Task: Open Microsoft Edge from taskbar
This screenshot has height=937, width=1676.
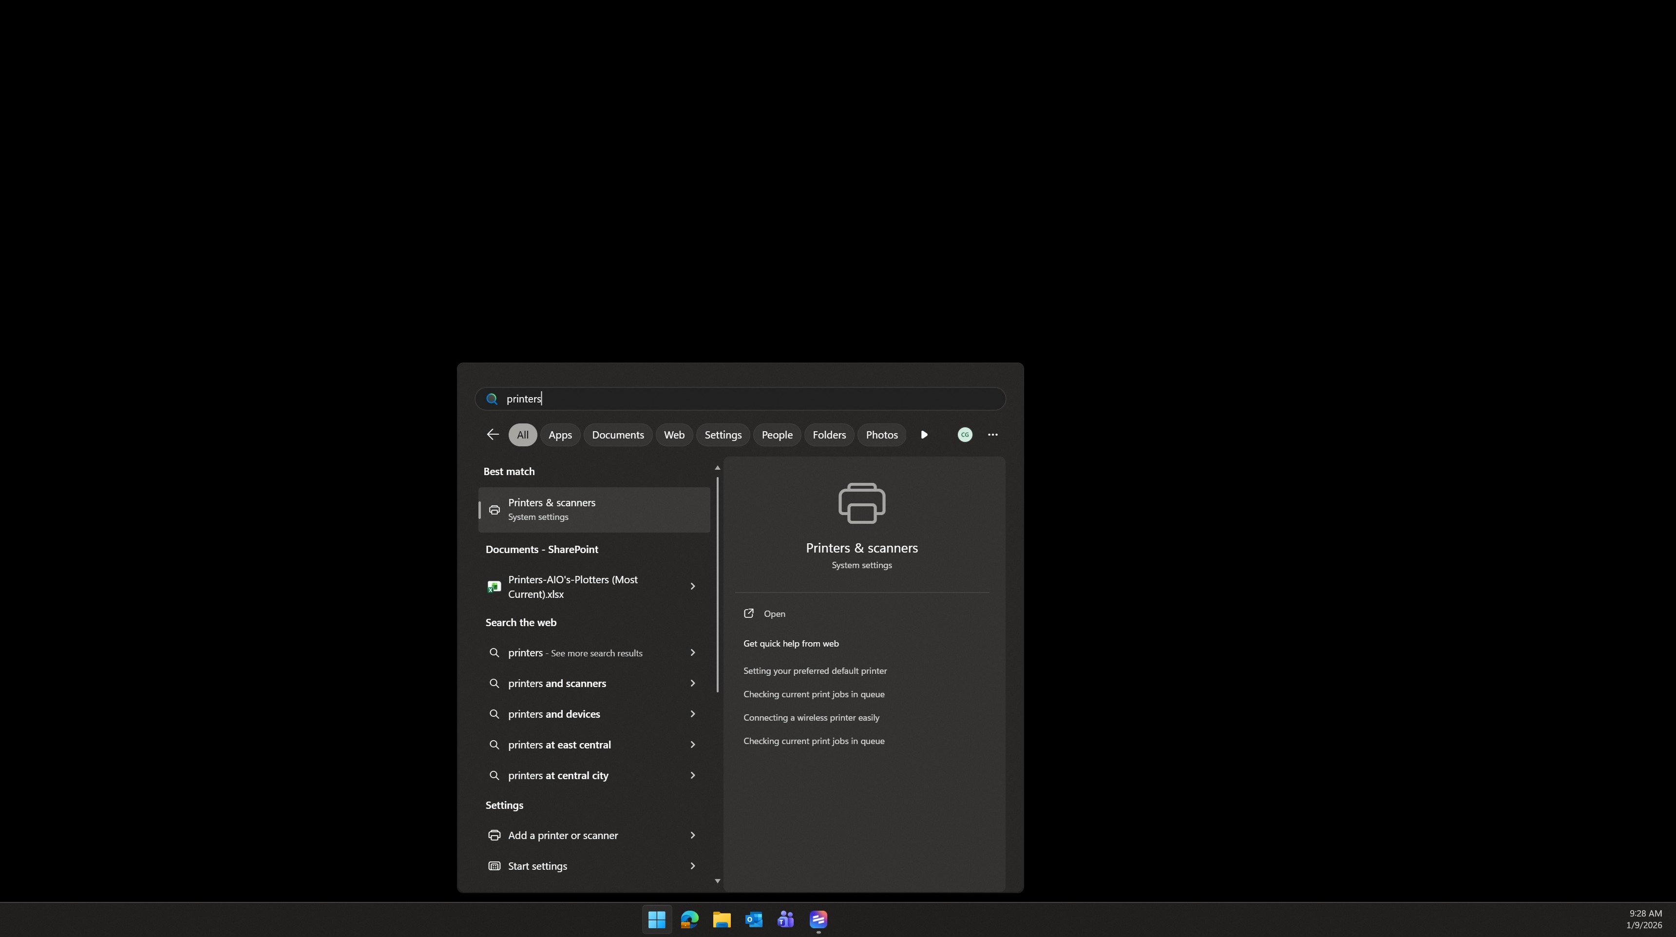Action: click(x=689, y=919)
